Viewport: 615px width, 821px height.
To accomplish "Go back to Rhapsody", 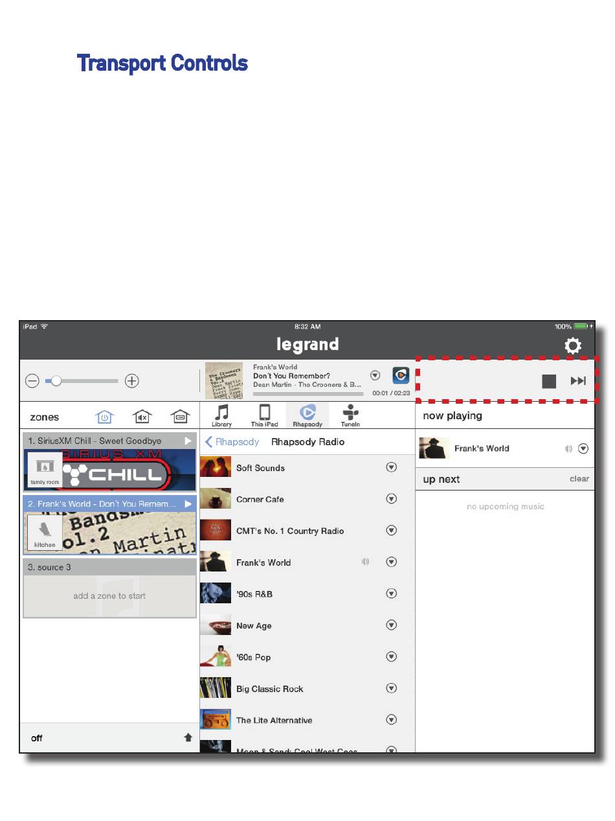I will click(x=232, y=442).
